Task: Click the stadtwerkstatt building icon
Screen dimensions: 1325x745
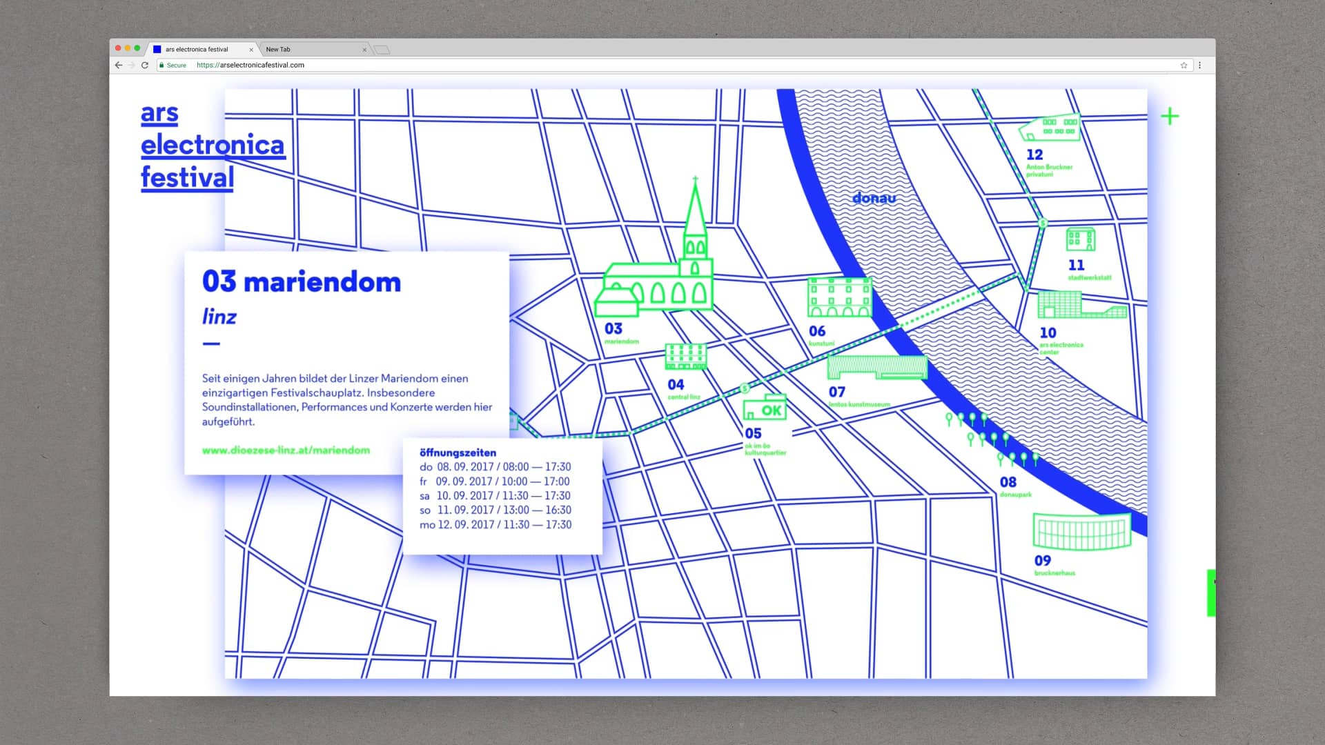Action: (x=1081, y=239)
